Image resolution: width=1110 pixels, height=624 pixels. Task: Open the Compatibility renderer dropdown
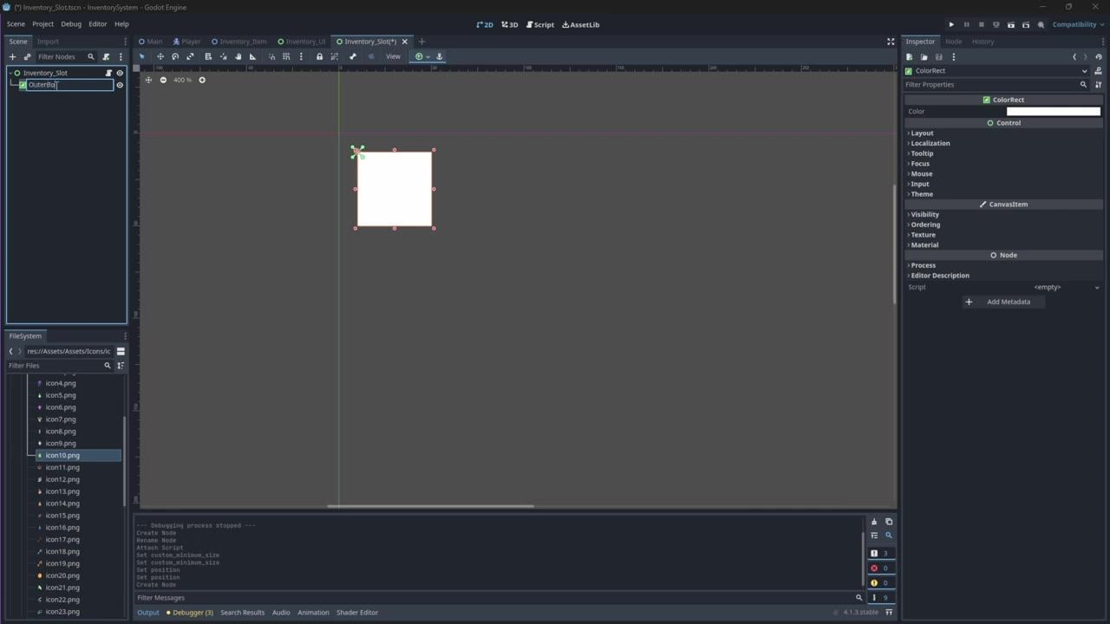[x=1076, y=24]
